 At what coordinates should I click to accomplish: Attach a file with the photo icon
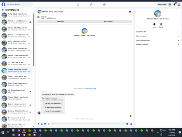pyautogui.click(x=42, y=124)
